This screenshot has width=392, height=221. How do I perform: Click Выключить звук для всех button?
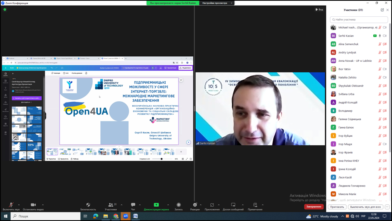[x=365, y=207]
